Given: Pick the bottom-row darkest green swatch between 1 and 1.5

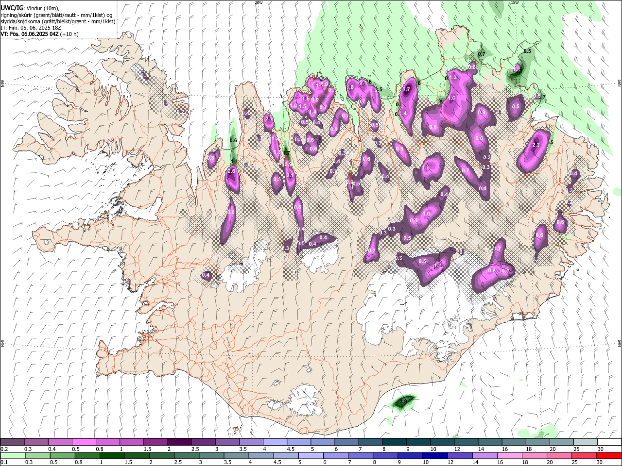Looking at the screenshot, I should tap(112, 456).
